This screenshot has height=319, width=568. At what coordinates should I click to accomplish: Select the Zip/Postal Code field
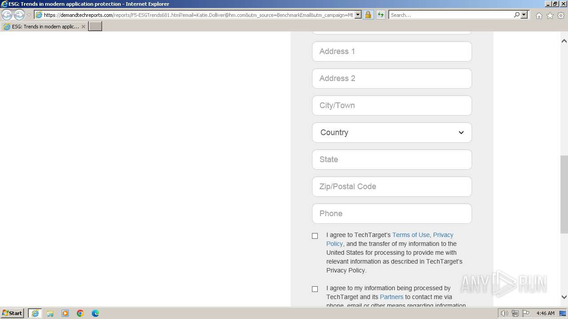coord(392,187)
